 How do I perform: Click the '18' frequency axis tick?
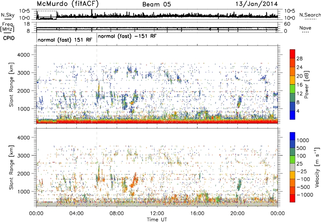click(27, 24)
